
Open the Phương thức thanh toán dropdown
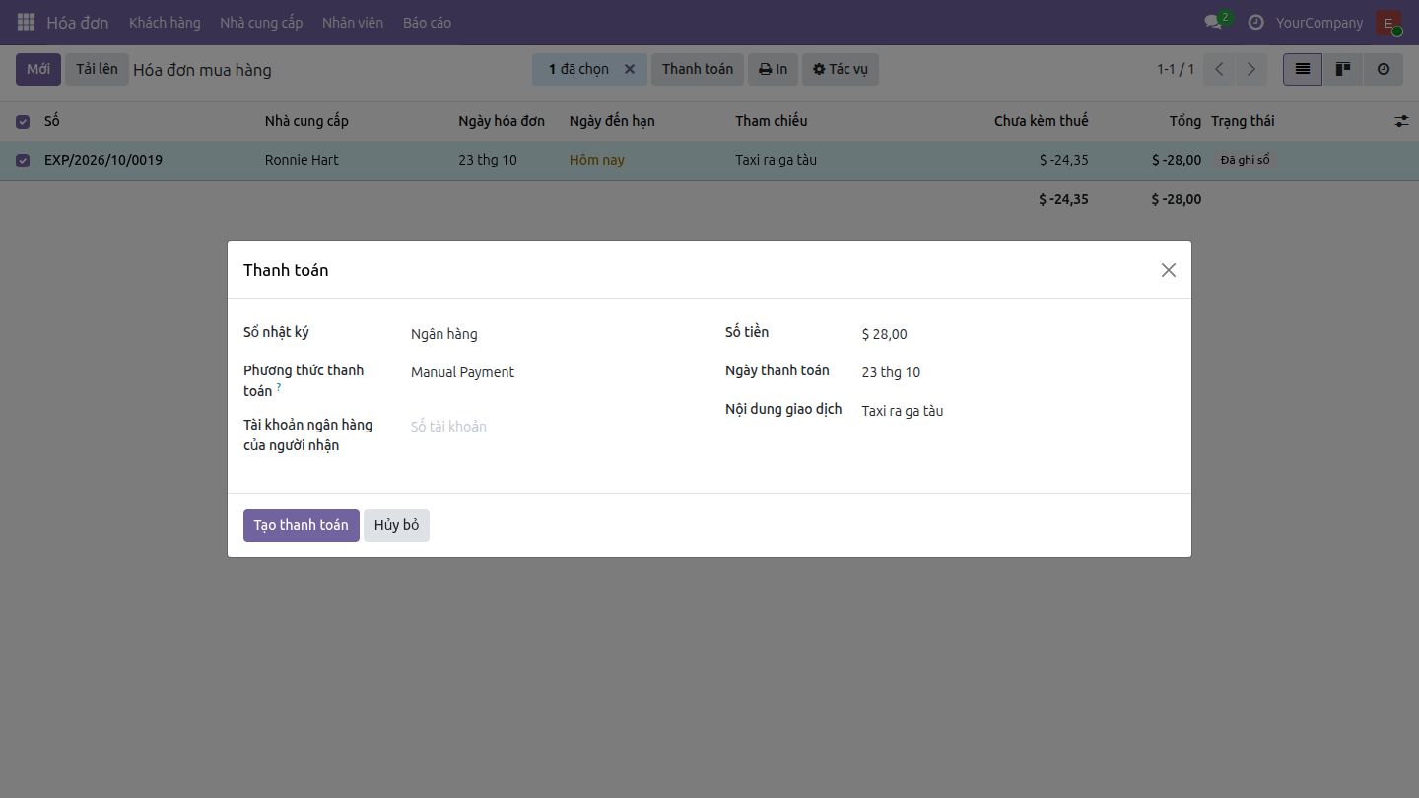(552, 372)
